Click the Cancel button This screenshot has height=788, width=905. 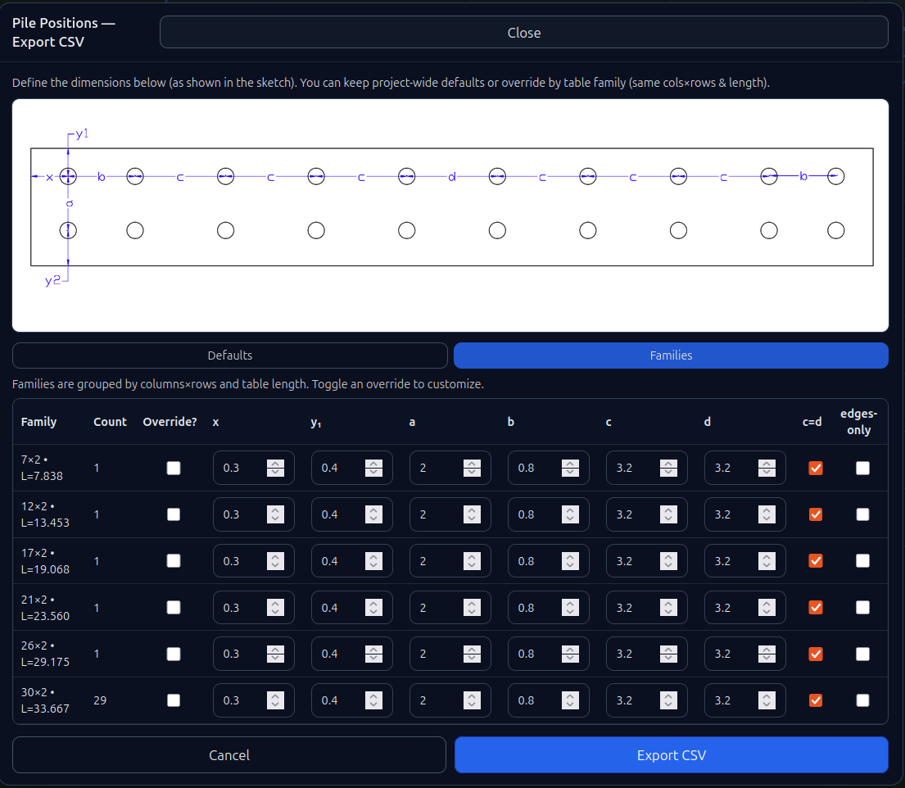point(229,755)
